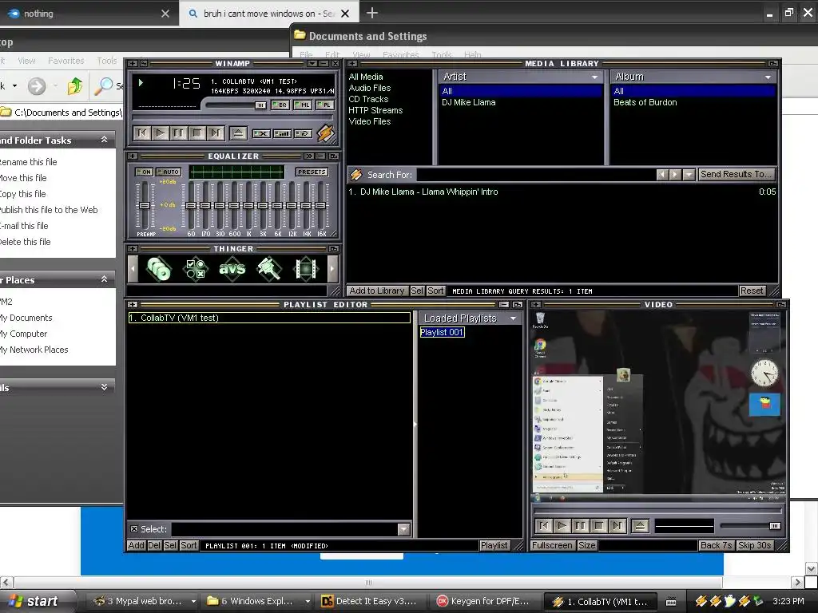Click the 16K equalizer band slider

pos(320,205)
